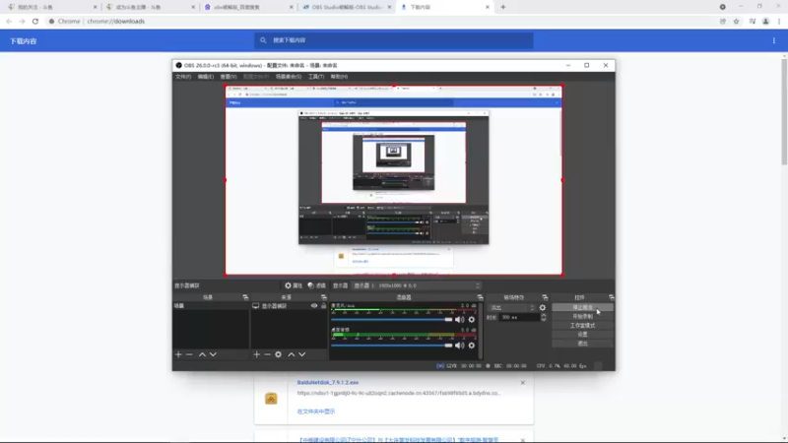Viewport: 788px width, 443px height.
Task: Close the OBS Studio Chrome tab
Action: 389,7
